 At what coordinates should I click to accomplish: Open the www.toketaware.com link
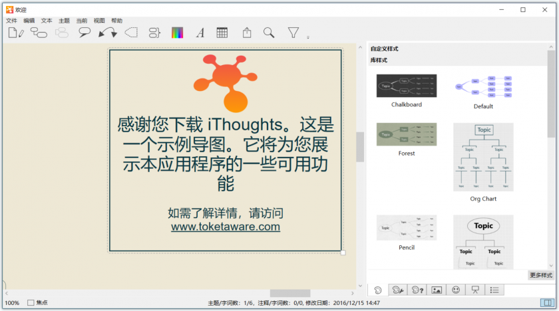pyautogui.click(x=225, y=227)
